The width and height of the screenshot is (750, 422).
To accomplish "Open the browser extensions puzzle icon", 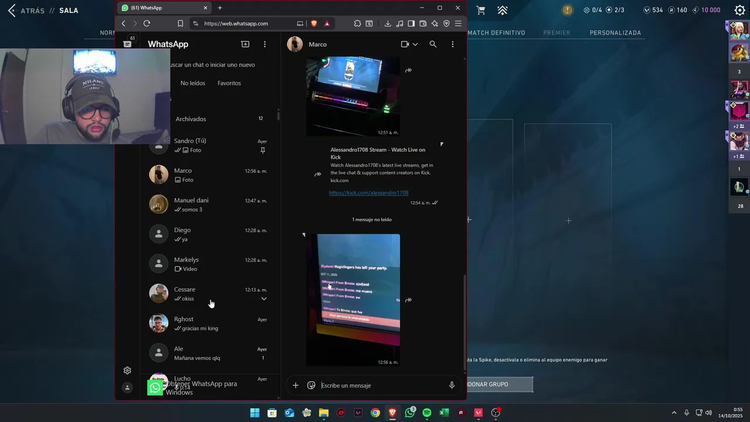I will point(357,23).
